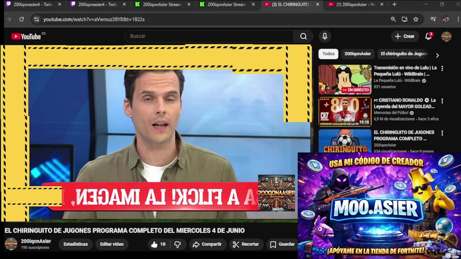
Task: Click the YouTube search magnifier button
Action: pyautogui.click(x=303, y=36)
